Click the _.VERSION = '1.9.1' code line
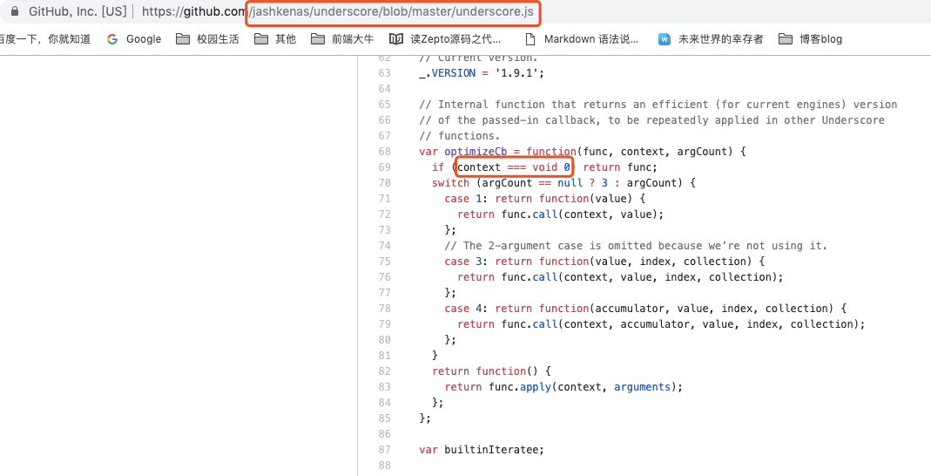 pos(482,73)
